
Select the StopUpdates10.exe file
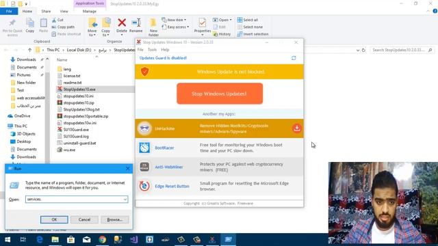[79, 90]
